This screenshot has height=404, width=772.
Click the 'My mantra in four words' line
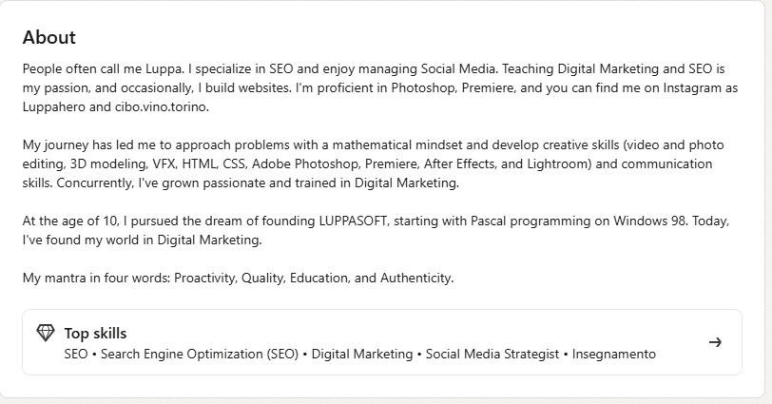pyautogui.click(x=239, y=278)
